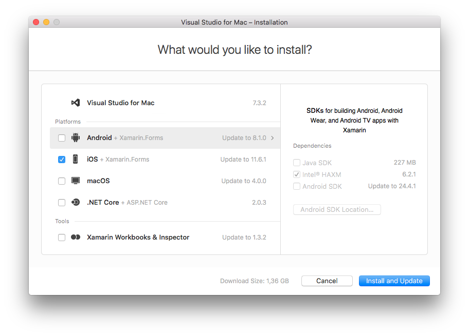This screenshot has width=469, height=336.
Task: Enable the Android platform checkbox
Action: [x=62, y=138]
